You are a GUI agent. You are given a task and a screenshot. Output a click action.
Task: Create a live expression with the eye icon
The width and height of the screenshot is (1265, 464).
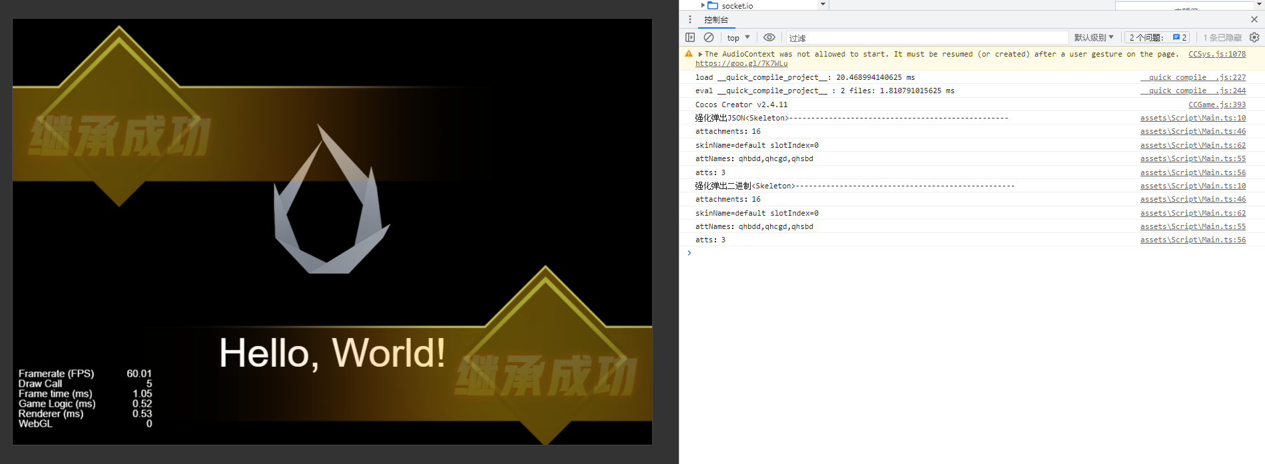click(769, 37)
